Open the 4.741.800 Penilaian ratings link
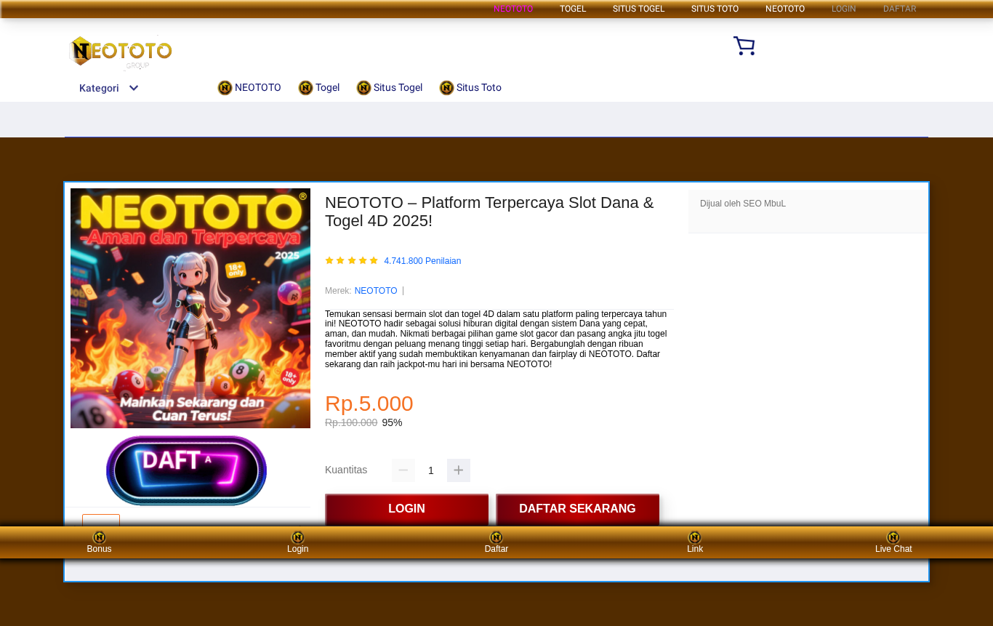The height and width of the screenshot is (626, 993). [422, 261]
